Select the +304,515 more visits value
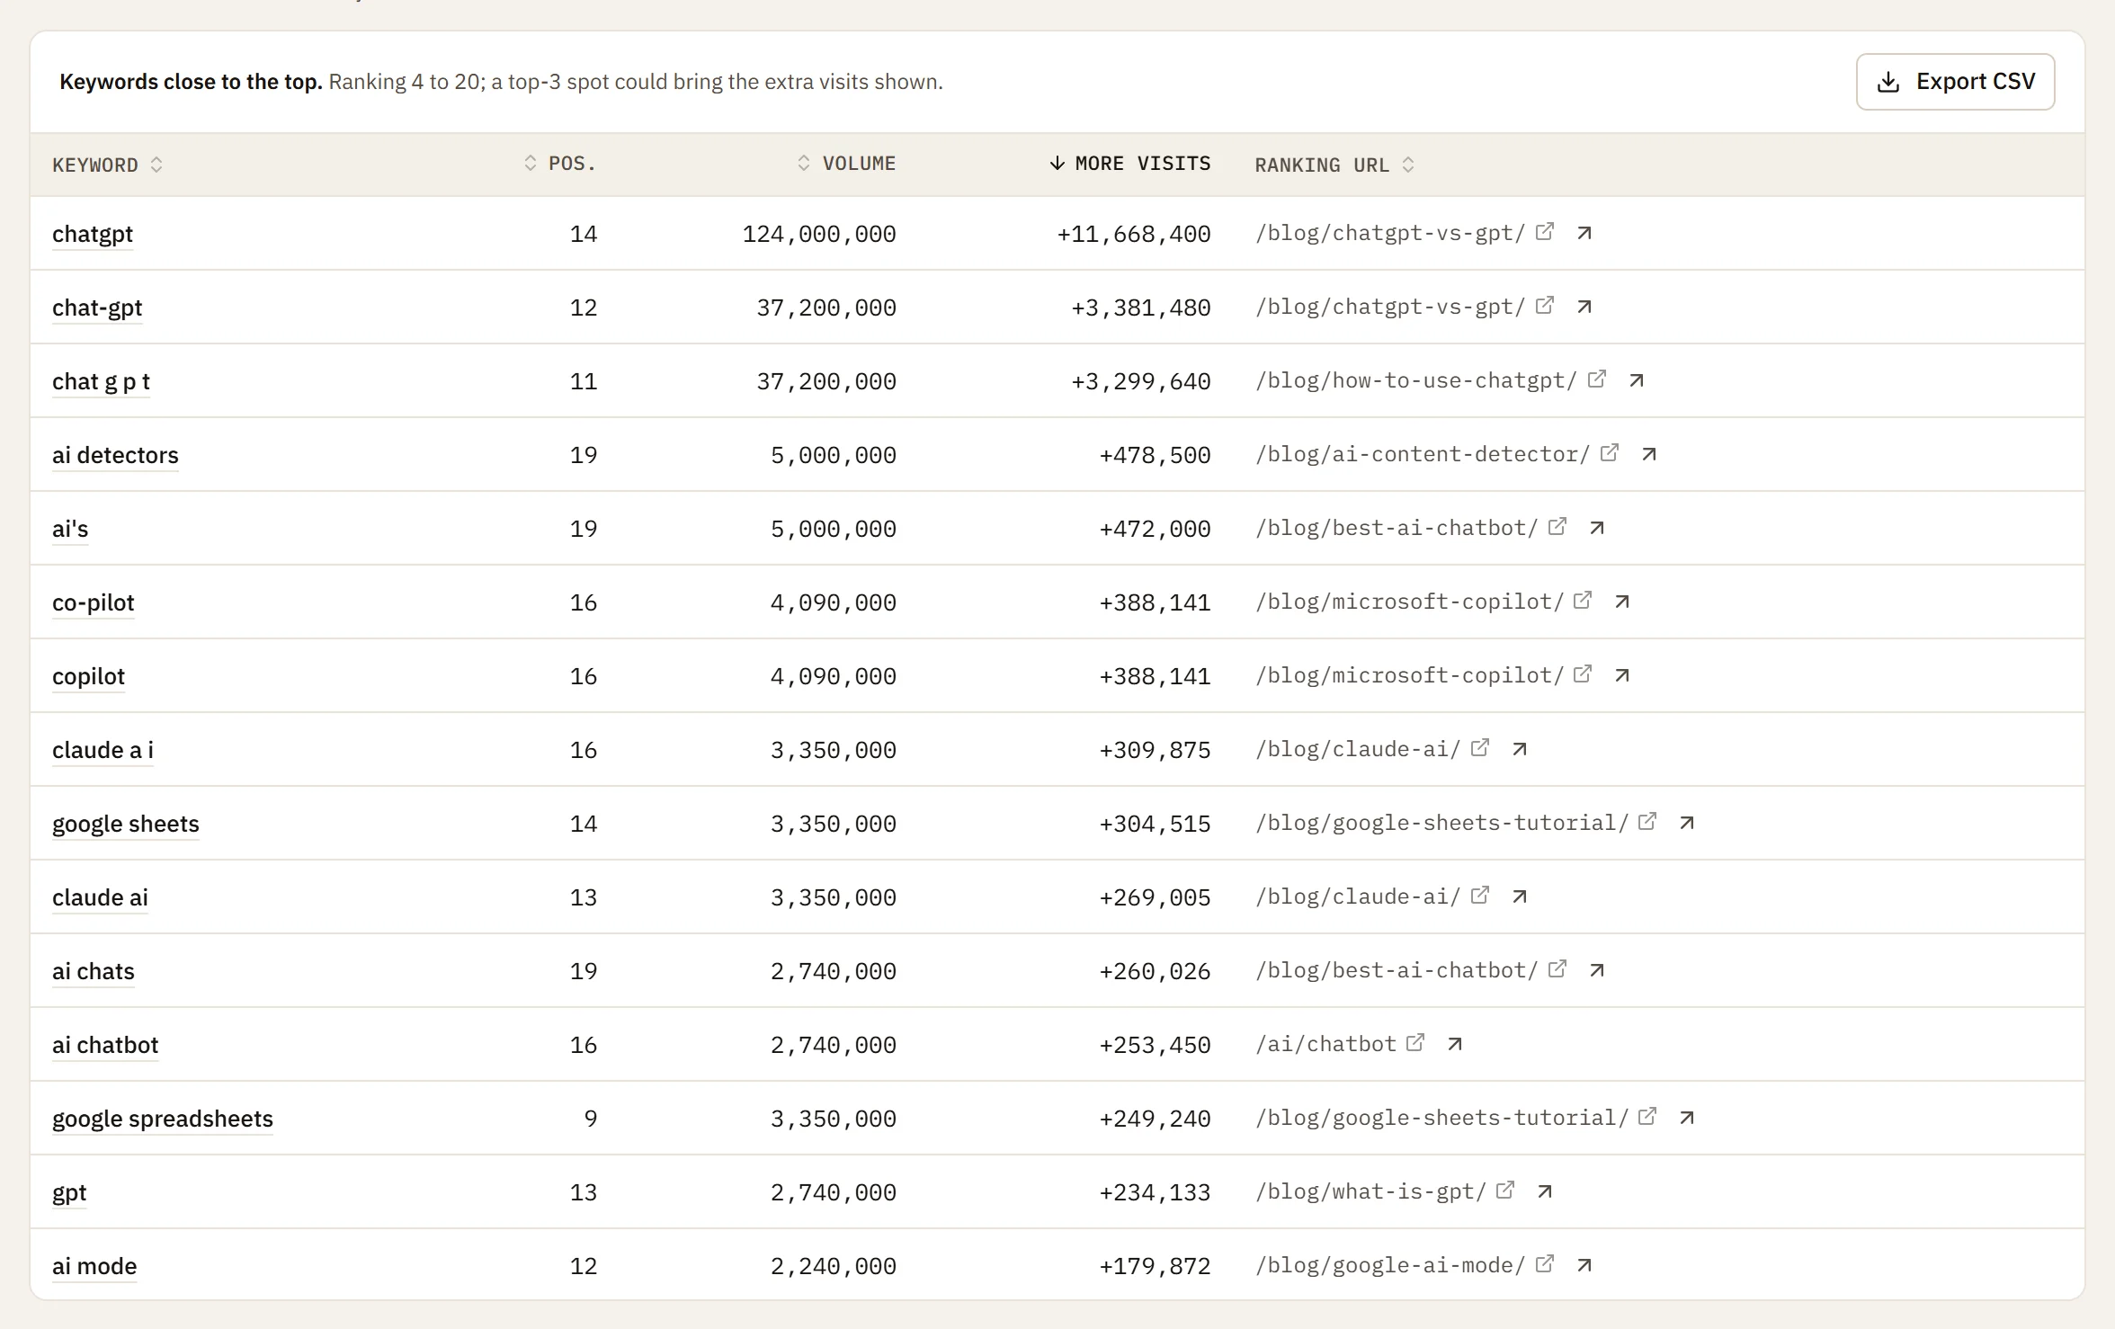 click(1155, 825)
